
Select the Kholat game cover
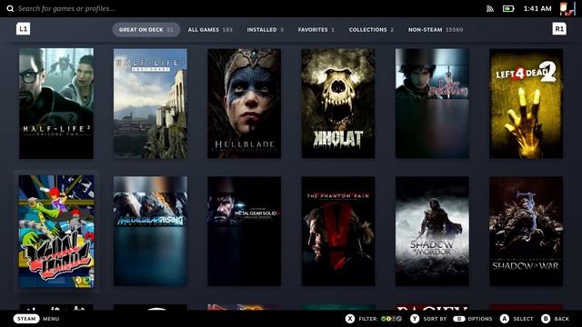pos(338,104)
